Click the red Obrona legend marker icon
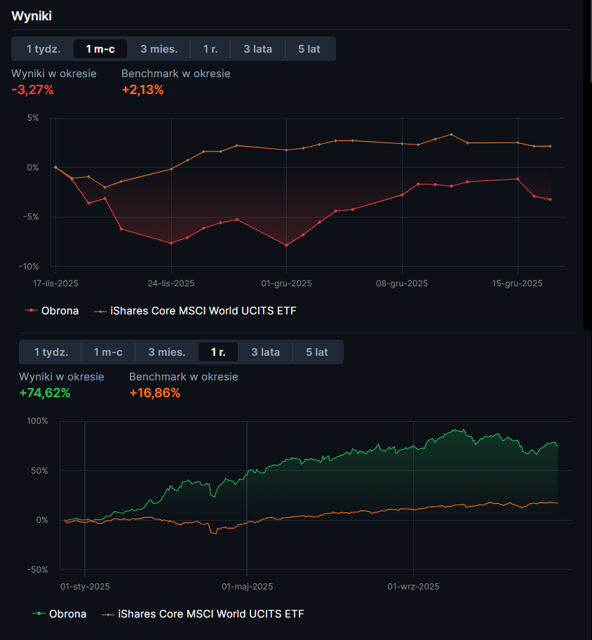The height and width of the screenshot is (640, 592). 31,310
